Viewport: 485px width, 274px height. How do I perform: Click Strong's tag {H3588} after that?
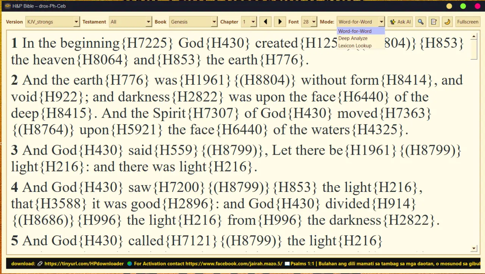tap(61, 204)
